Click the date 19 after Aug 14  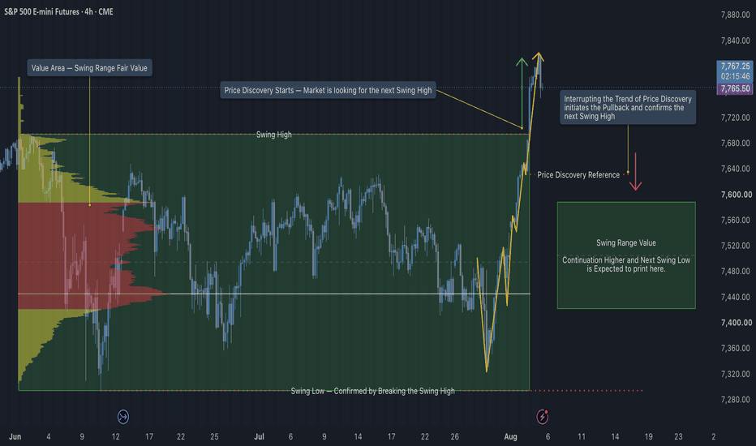(x=648, y=436)
